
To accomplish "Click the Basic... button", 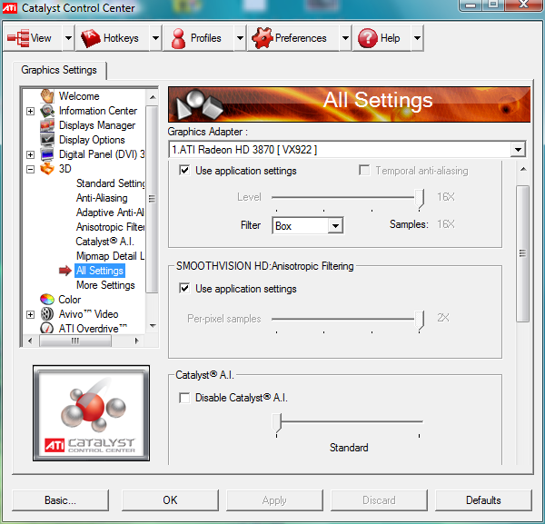I will click(60, 500).
